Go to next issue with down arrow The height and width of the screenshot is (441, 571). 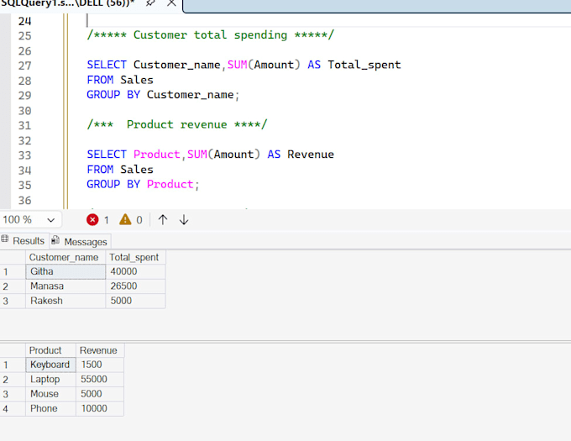point(184,219)
